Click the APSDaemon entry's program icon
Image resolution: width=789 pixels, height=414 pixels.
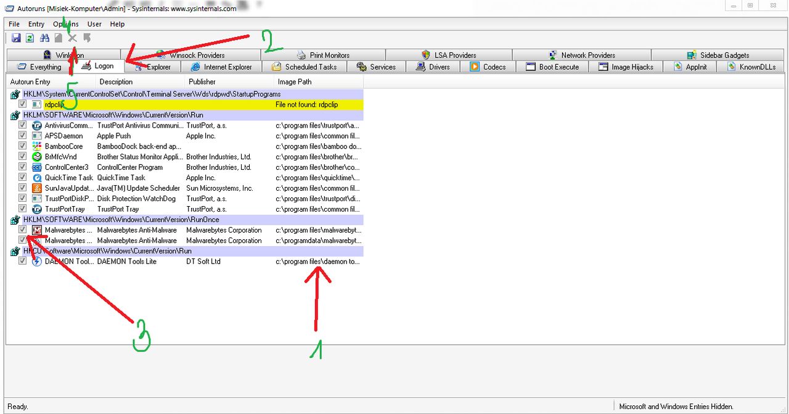[x=37, y=136]
